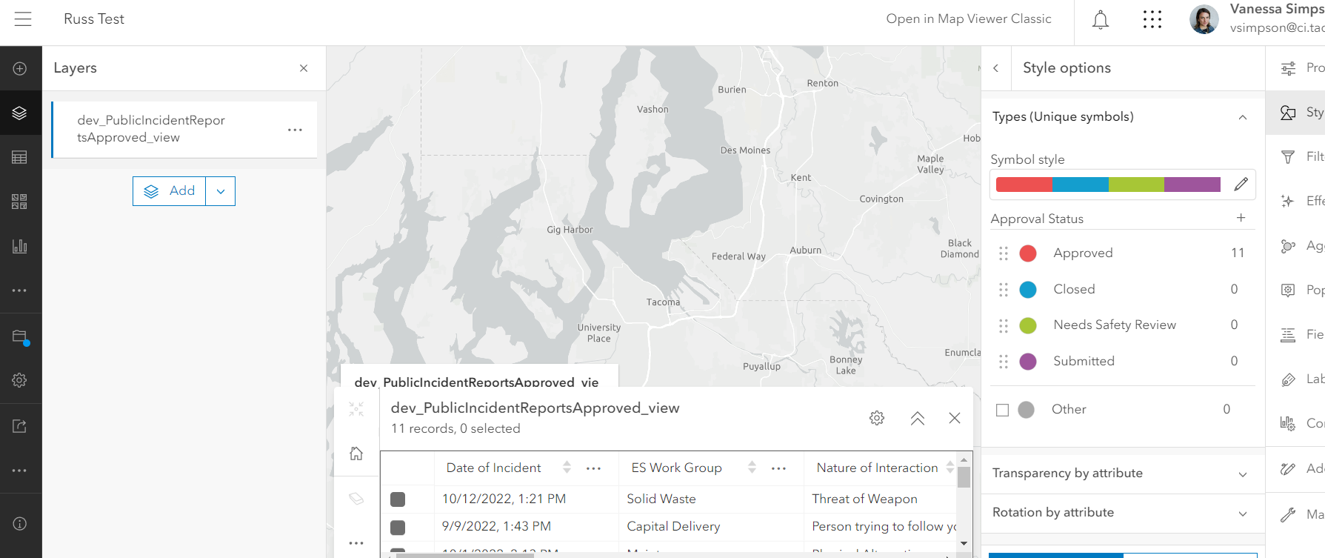Image resolution: width=1325 pixels, height=558 pixels.
Task: Open the notifications bell
Action: coord(1101,20)
